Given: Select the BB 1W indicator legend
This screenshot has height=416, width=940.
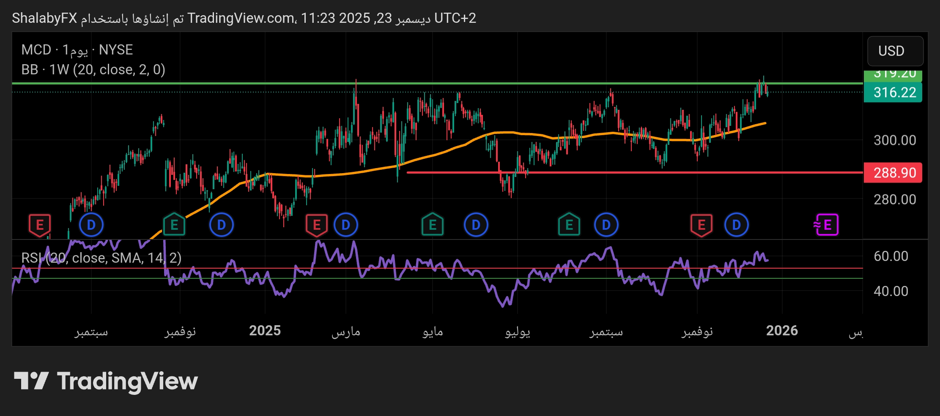Looking at the screenshot, I should click(93, 70).
